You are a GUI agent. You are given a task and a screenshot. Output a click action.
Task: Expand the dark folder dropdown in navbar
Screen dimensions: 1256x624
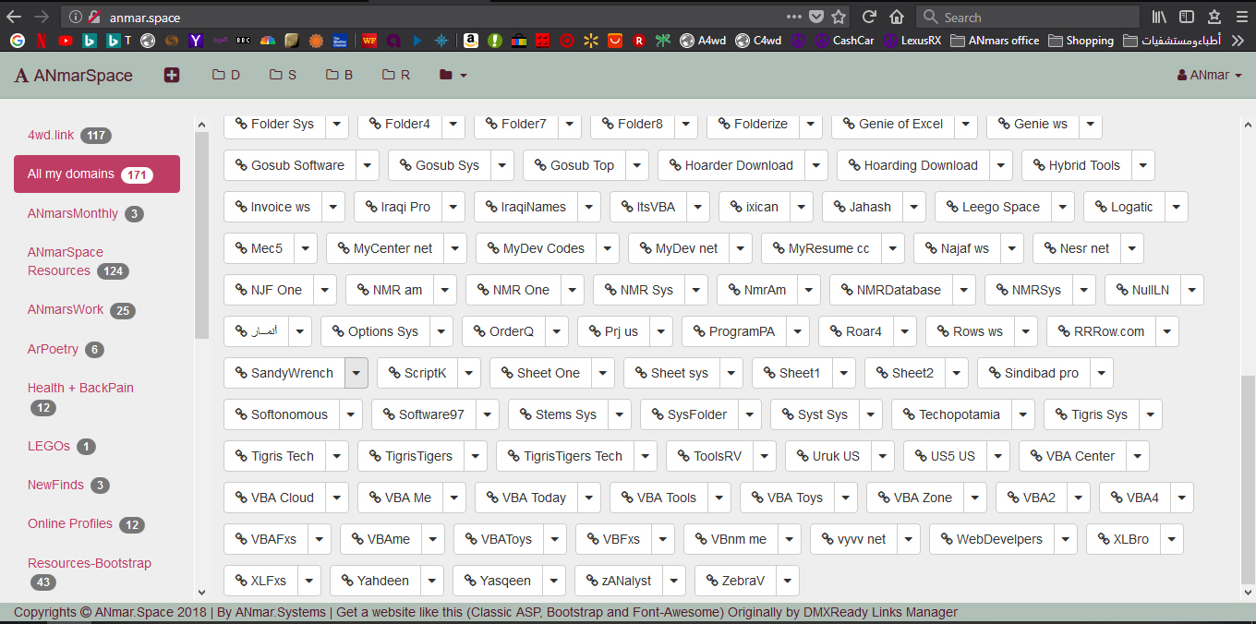point(453,75)
